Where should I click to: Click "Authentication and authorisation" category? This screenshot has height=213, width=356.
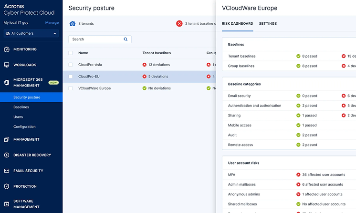click(254, 106)
